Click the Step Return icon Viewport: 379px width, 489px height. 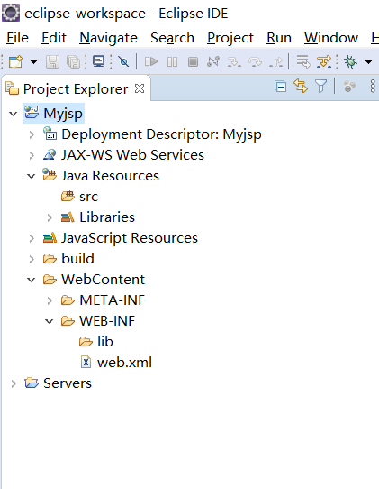[x=276, y=61]
